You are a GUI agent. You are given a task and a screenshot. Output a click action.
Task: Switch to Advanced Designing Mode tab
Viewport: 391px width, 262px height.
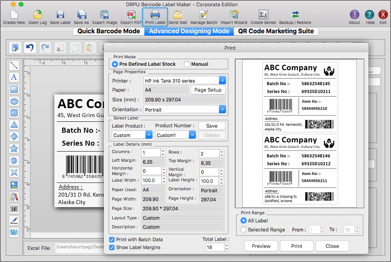tap(189, 31)
